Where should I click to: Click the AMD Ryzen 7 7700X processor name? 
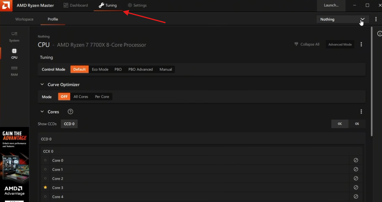coord(101,45)
